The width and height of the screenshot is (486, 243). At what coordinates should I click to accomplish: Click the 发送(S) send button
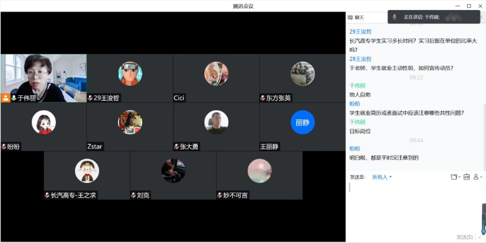[x=464, y=237]
